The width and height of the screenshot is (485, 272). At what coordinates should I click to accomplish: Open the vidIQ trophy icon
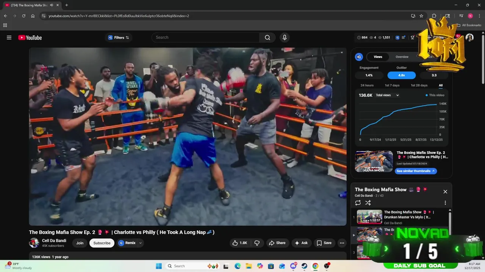click(413, 37)
